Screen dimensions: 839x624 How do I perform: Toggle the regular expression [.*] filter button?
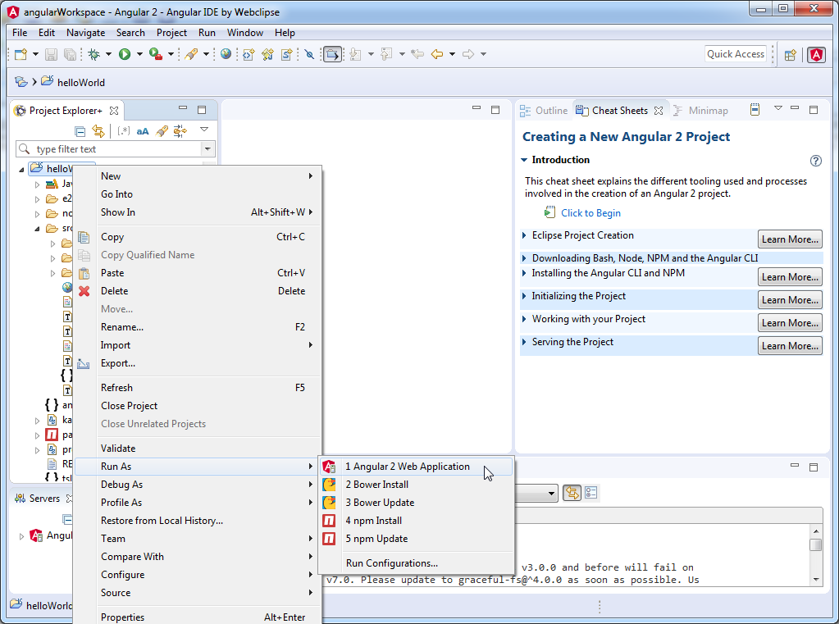(x=124, y=131)
